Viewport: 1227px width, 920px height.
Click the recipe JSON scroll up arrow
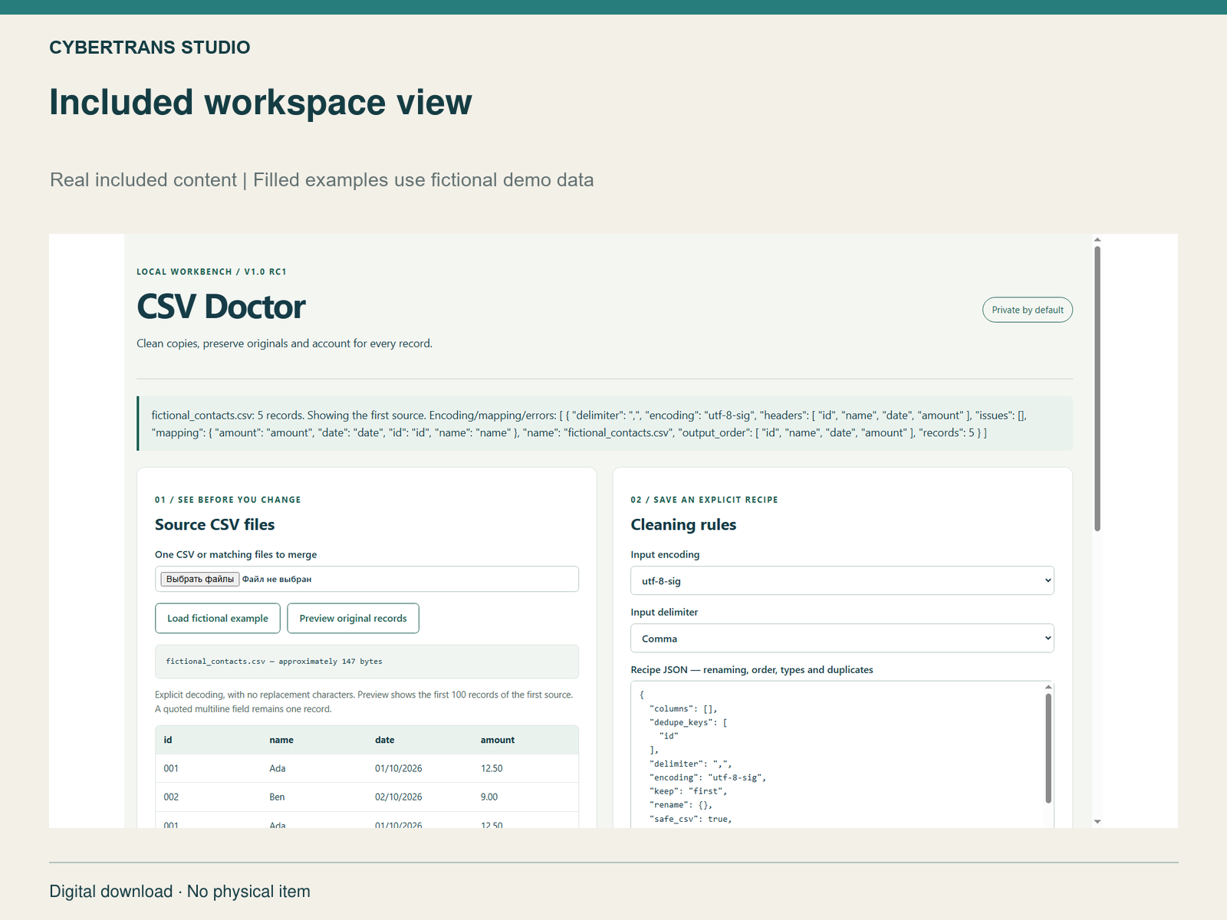pos(1048,686)
